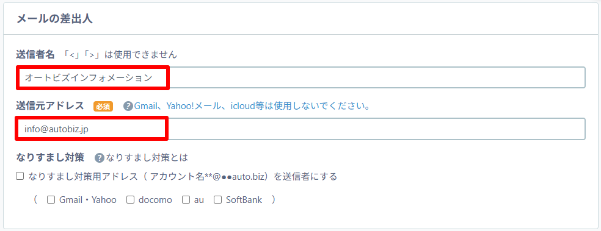Click the 送信元アドレス field with info@autobiz.jp
Image resolution: width=601 pixels, height=231 pixels.
[300, 129]
